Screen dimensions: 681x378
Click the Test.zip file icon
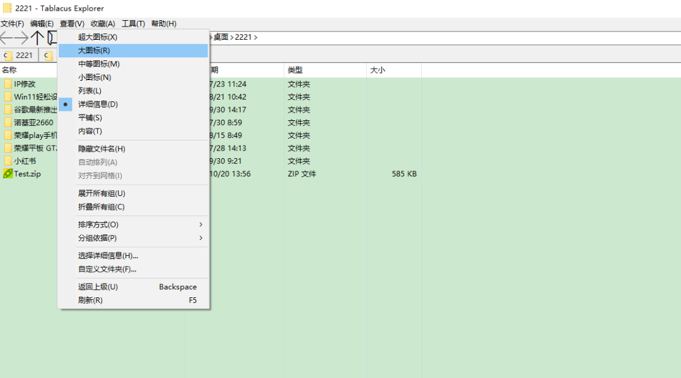coord(8,174)
